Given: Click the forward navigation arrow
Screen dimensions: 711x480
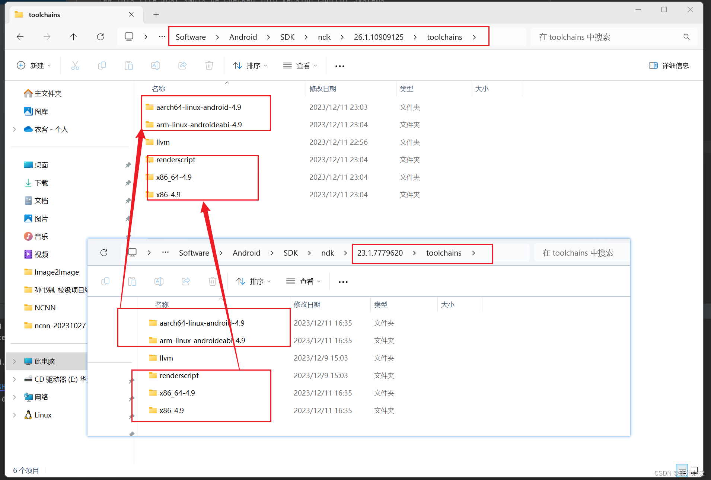Looking at the screenshot, I should click(47, 36).
